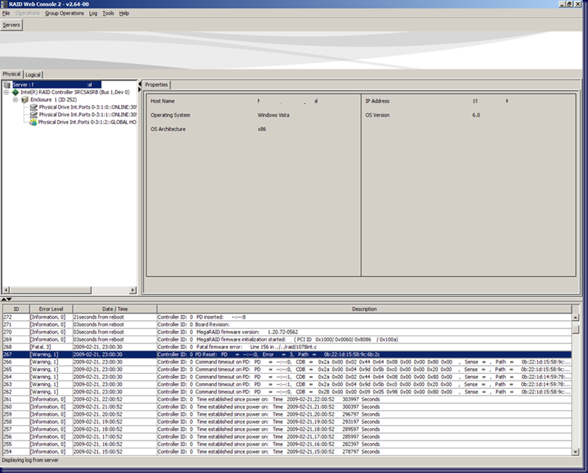Screen dimensions: 588x473
Task: Click the Server node icon in tree
Action: coord(7,85)
